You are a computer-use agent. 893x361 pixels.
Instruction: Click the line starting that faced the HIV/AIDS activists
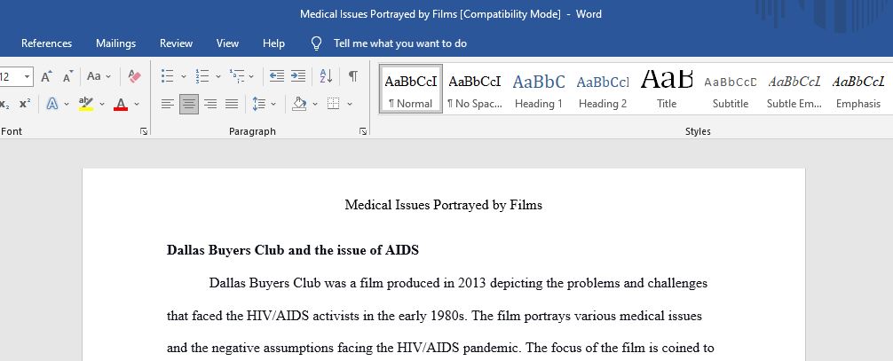coord(434,316)
